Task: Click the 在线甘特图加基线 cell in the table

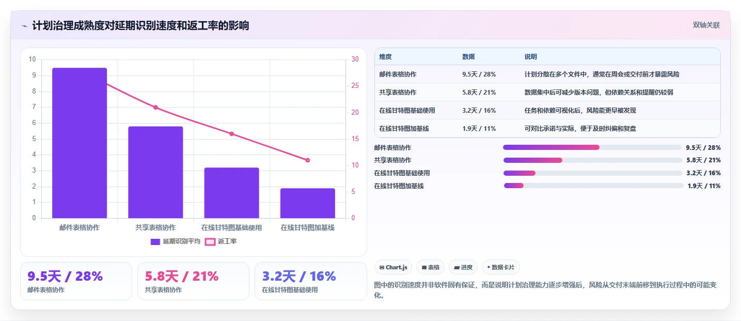Action: pyautogui.click(x=404, y=129)
